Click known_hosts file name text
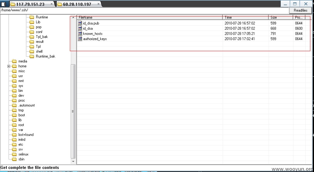This screenshot has height=172, width=314. pyautogui.click(x=93, y=34)
